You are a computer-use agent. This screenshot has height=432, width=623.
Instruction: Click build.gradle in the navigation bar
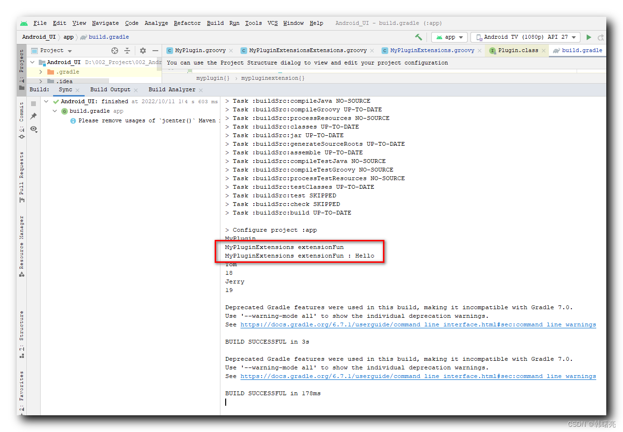coord(105,37)
